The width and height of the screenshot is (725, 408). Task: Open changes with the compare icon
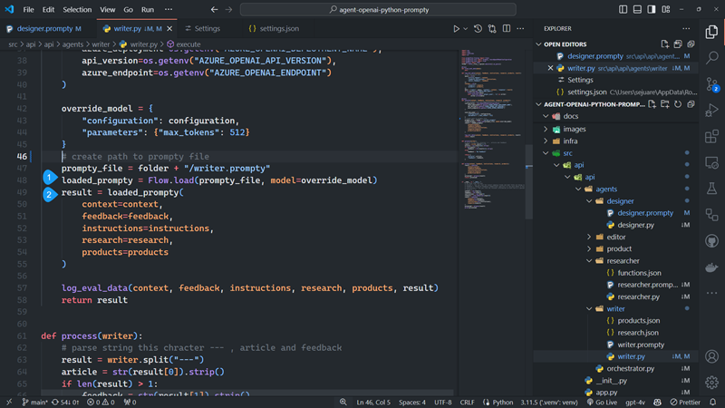click(492, 29)
